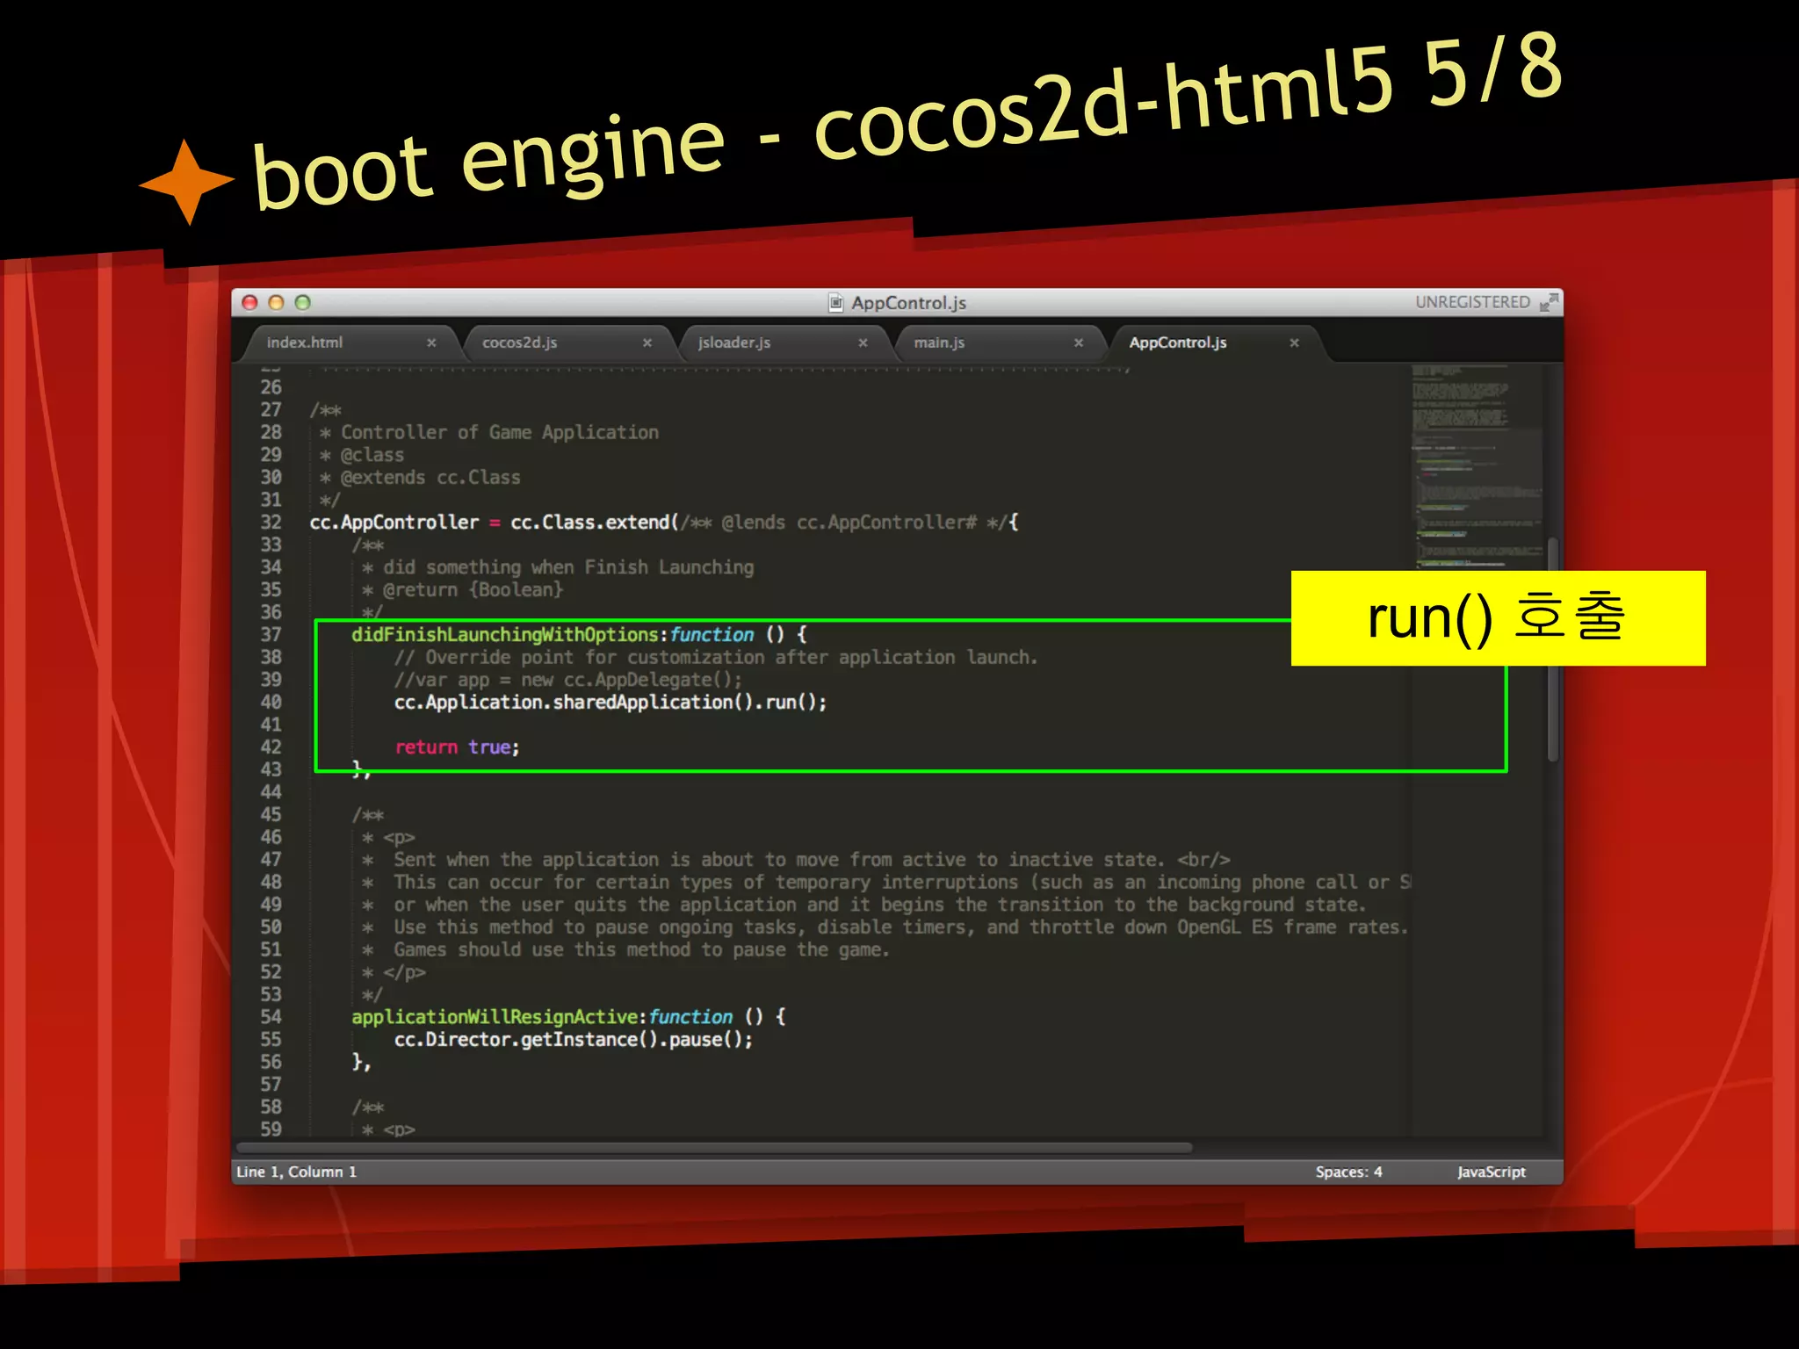This screenshot has width=1799, height=1349.
Task: Click the 'Controller of Game Application' comment
Action: (x=500, y=432)
